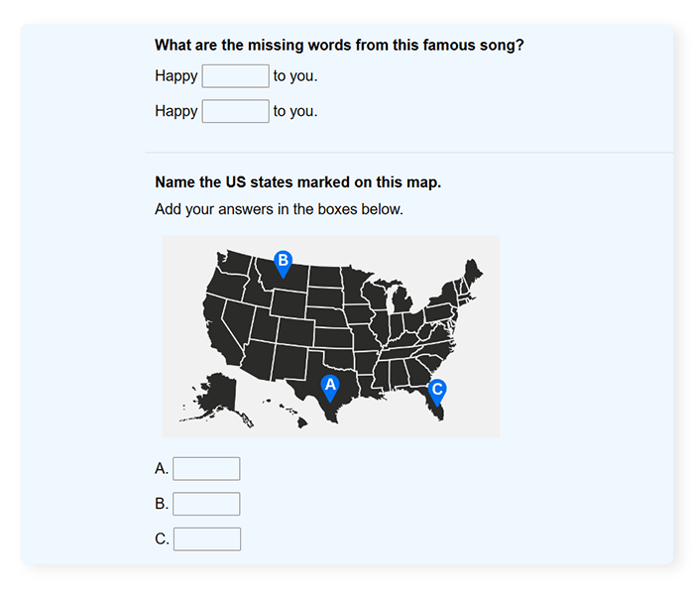Focus the second "Happy" blank text box
The height and width of the screenshot is (592, 694).
[x=236, y=111]
